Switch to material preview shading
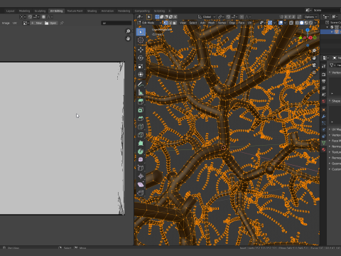341x256 pixels. click(x=306, y=23)
